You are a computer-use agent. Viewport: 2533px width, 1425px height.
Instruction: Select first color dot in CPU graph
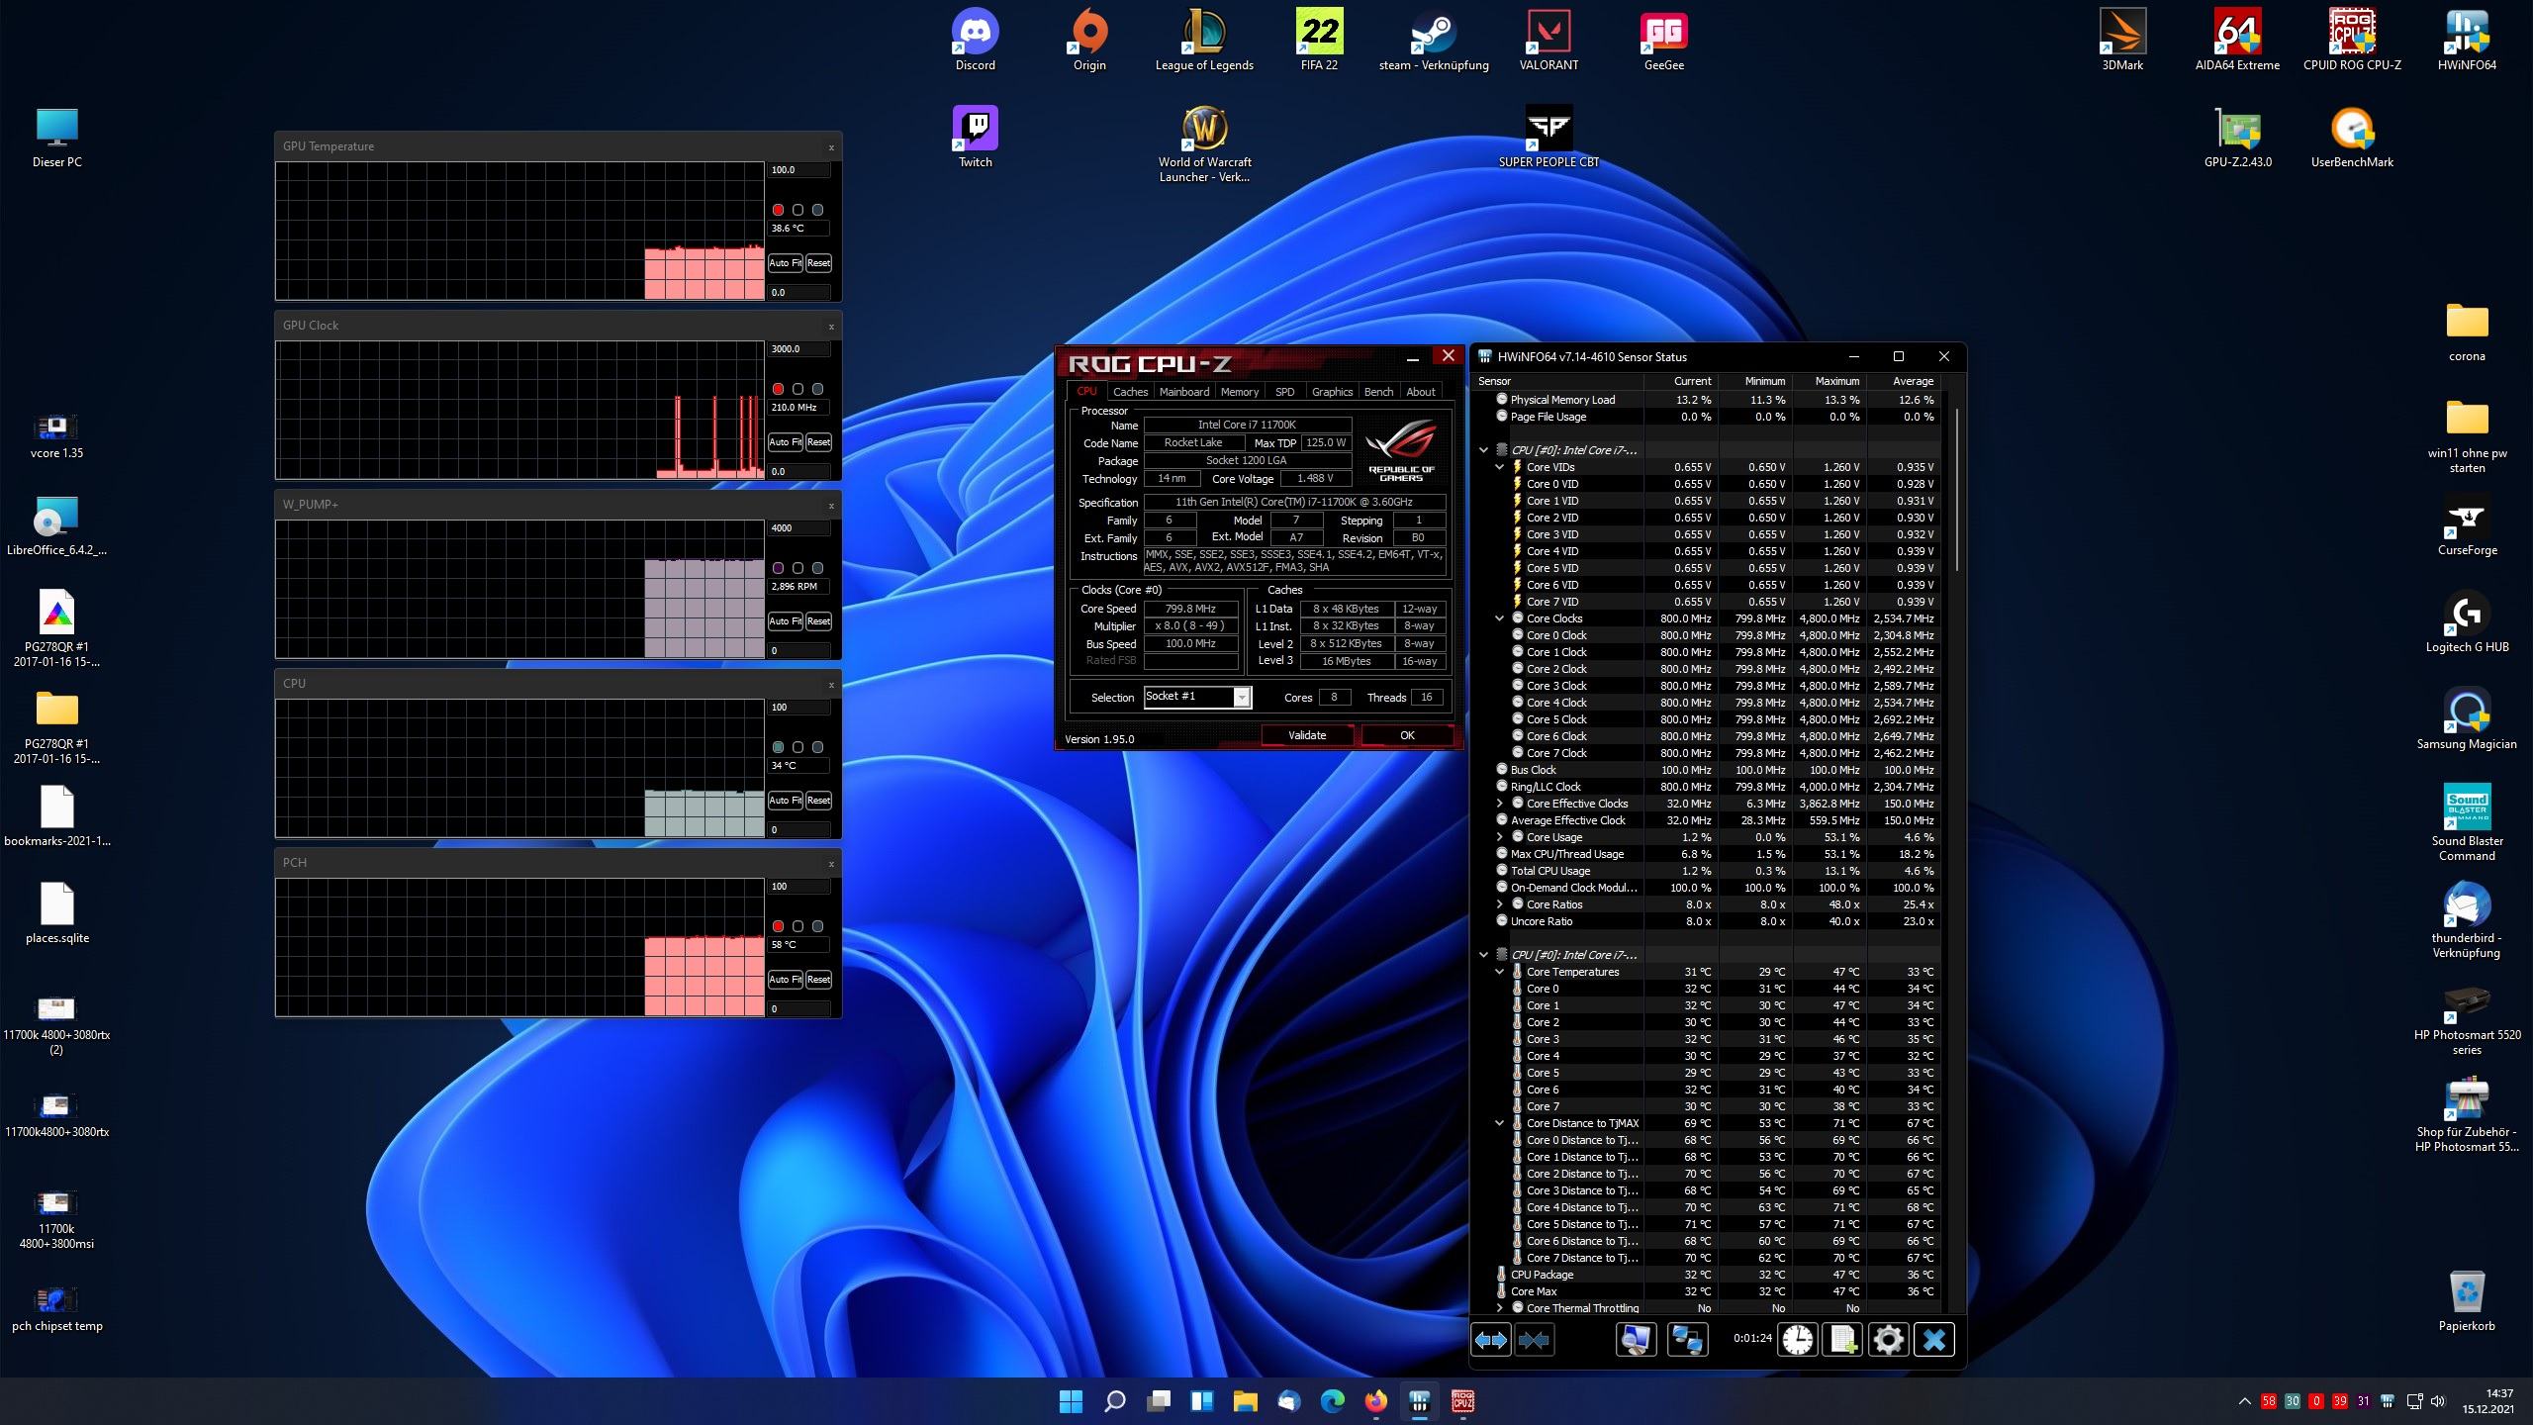[778, 747]
